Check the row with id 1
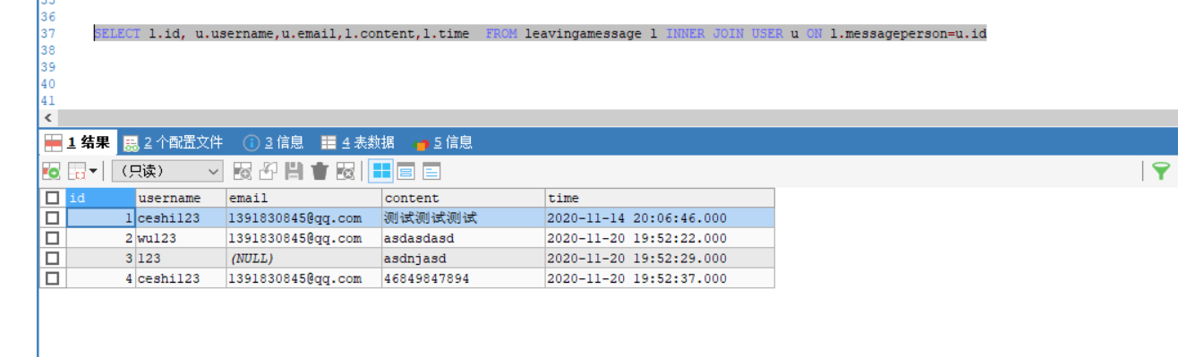 click(53, 217)
